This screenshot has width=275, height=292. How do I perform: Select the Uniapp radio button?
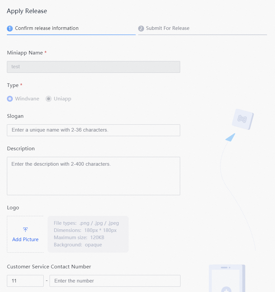point(49,99)
